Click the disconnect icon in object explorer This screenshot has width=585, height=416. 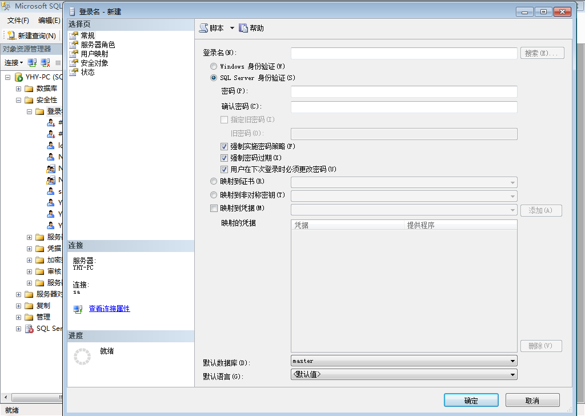[46, 63]
